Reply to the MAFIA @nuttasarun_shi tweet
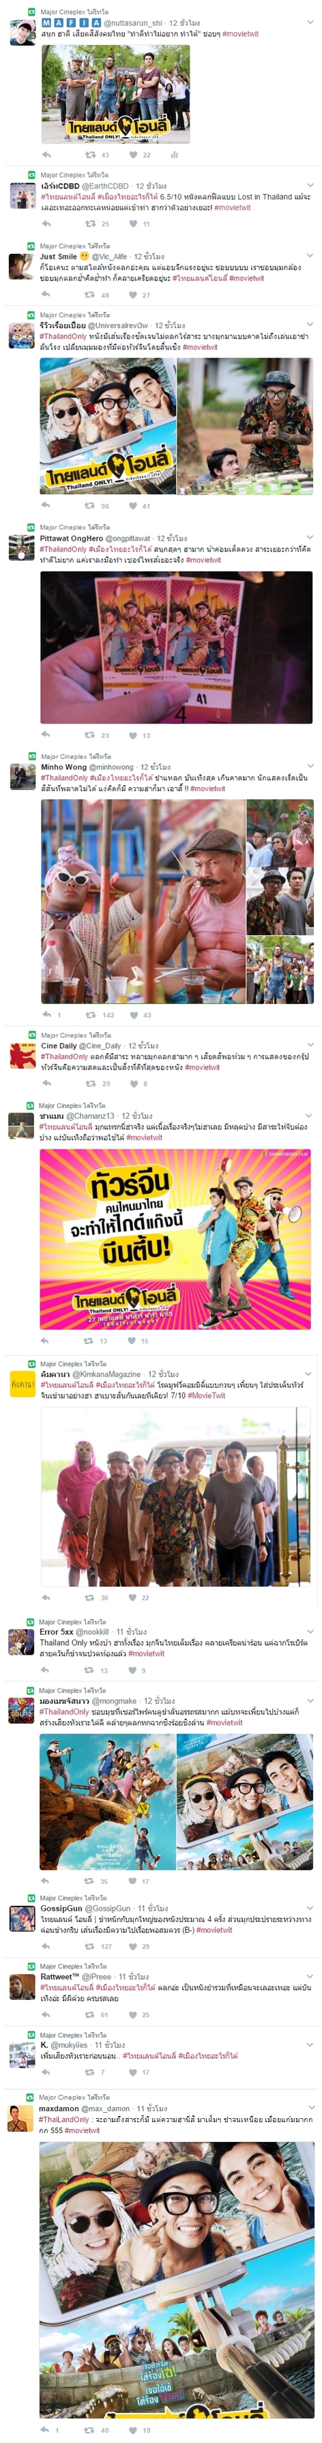This screenshot has height=2443, width=322. [x=46, y=154]
